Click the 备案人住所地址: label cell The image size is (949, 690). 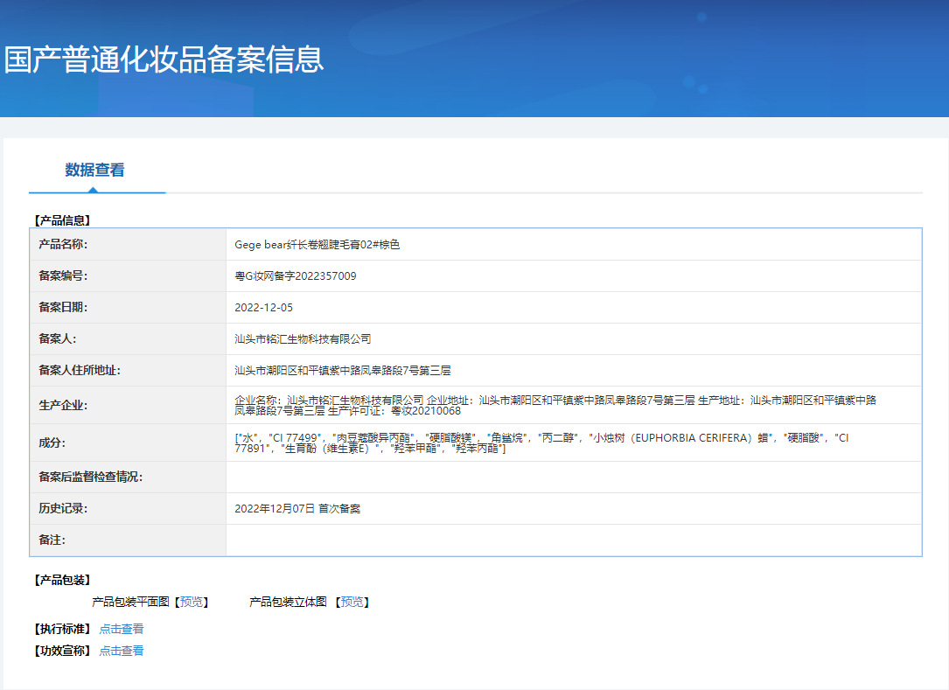click(x=129, y=371)
